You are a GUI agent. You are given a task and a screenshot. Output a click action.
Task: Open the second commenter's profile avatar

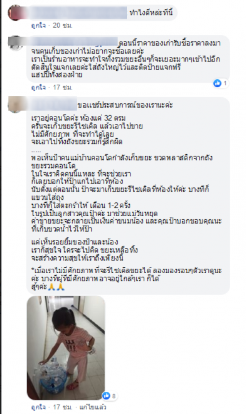(16, 43)
